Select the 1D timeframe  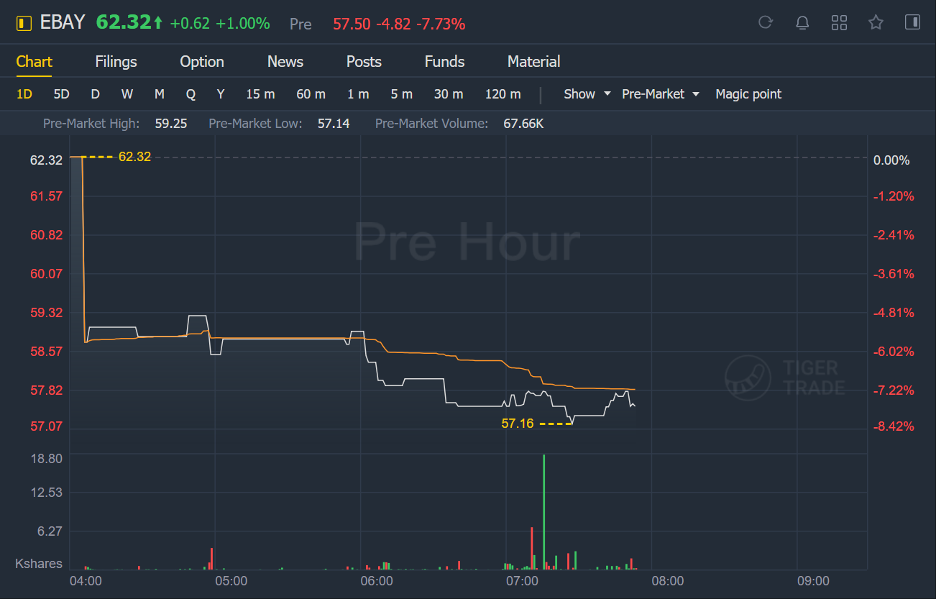[24, 94]
